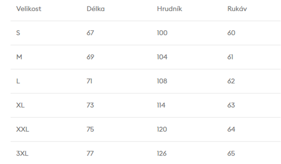Select the S size row label

point(18,33)
